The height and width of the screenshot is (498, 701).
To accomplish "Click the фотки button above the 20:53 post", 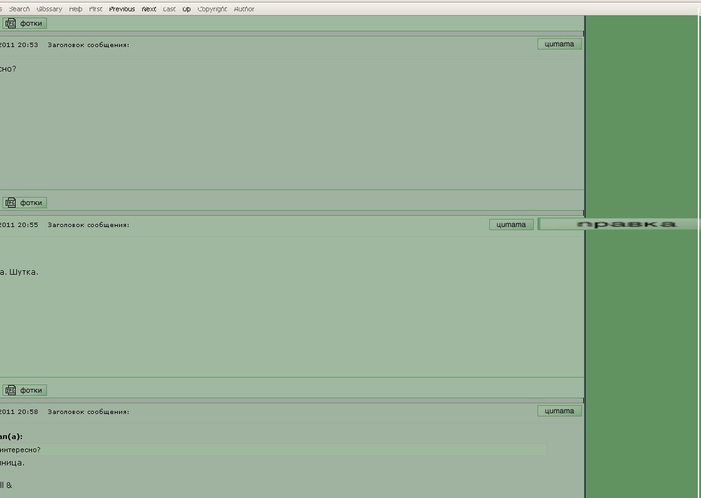I will pyautogui.click(x=24, y=23).
